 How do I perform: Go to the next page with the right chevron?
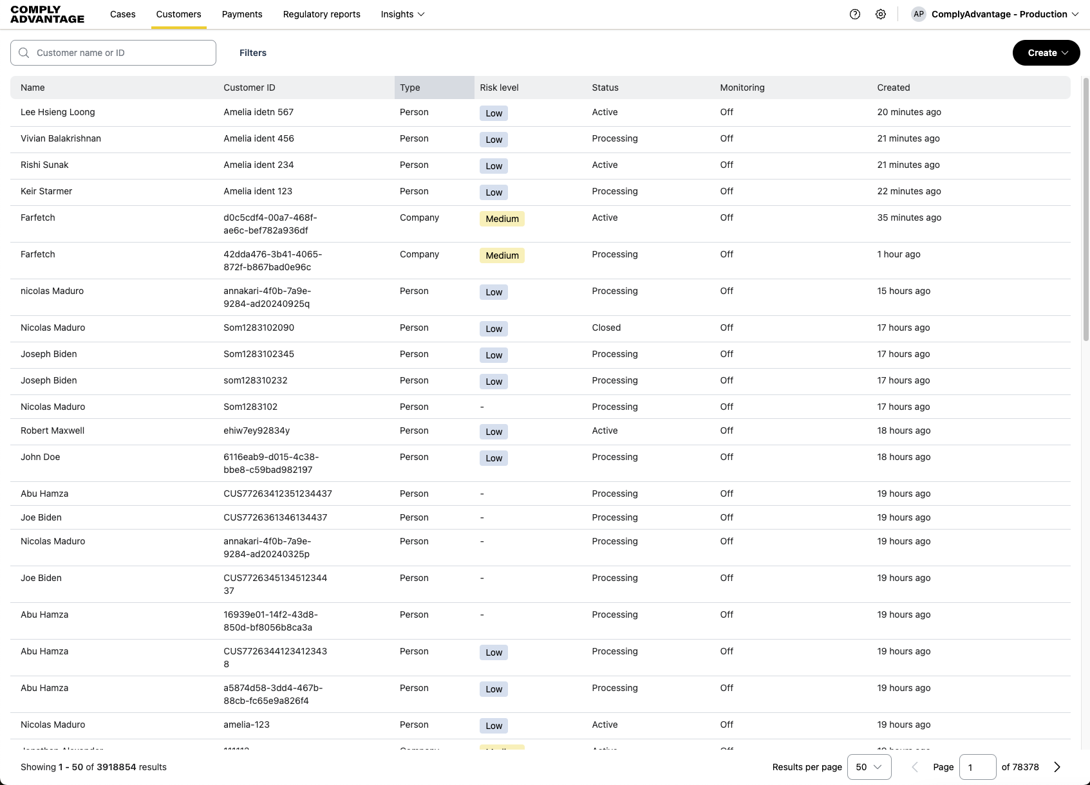[1057, 767]
